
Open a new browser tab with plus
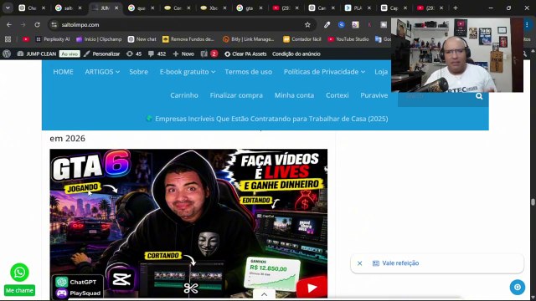pos(456,8)
